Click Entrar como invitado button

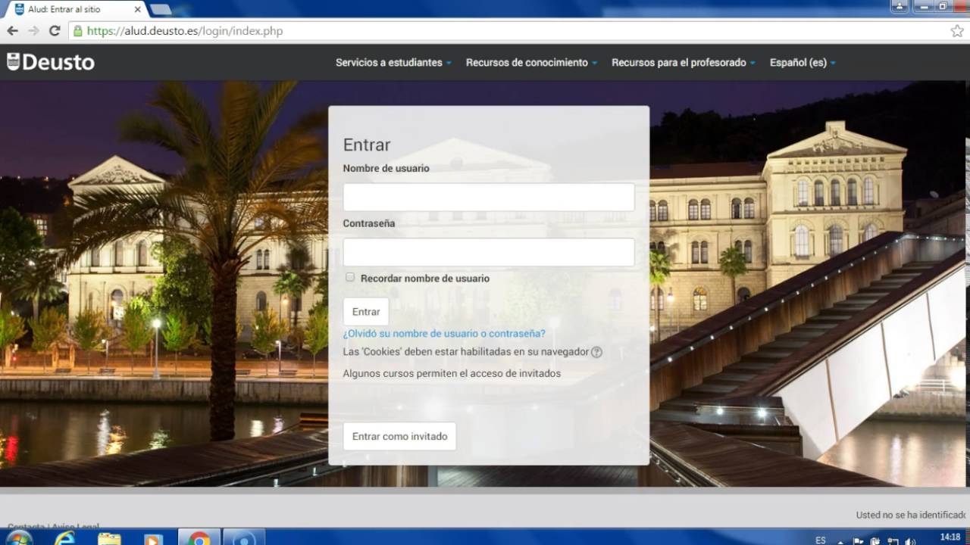pyautogui.click(x=399, y=436)
